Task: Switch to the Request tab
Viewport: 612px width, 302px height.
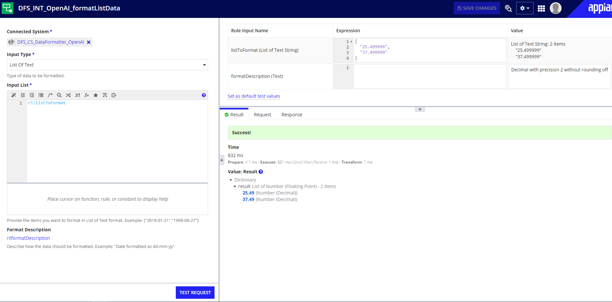Action: pos(263,115)
